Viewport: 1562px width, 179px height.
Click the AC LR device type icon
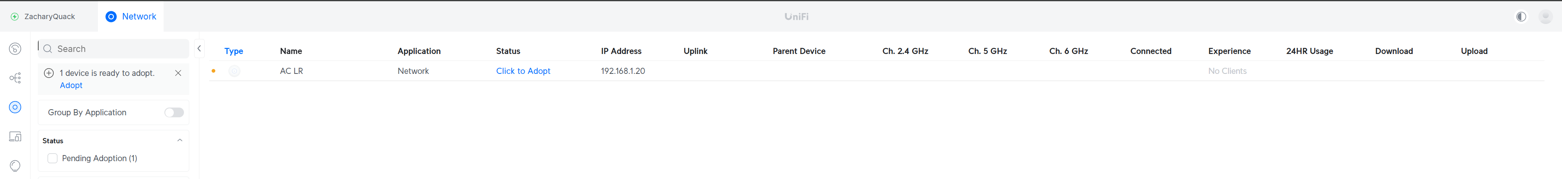[234, 71]
